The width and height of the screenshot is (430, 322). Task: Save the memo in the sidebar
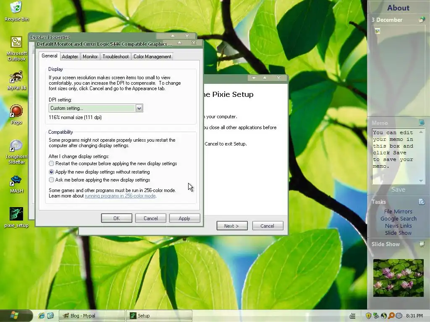398,189
